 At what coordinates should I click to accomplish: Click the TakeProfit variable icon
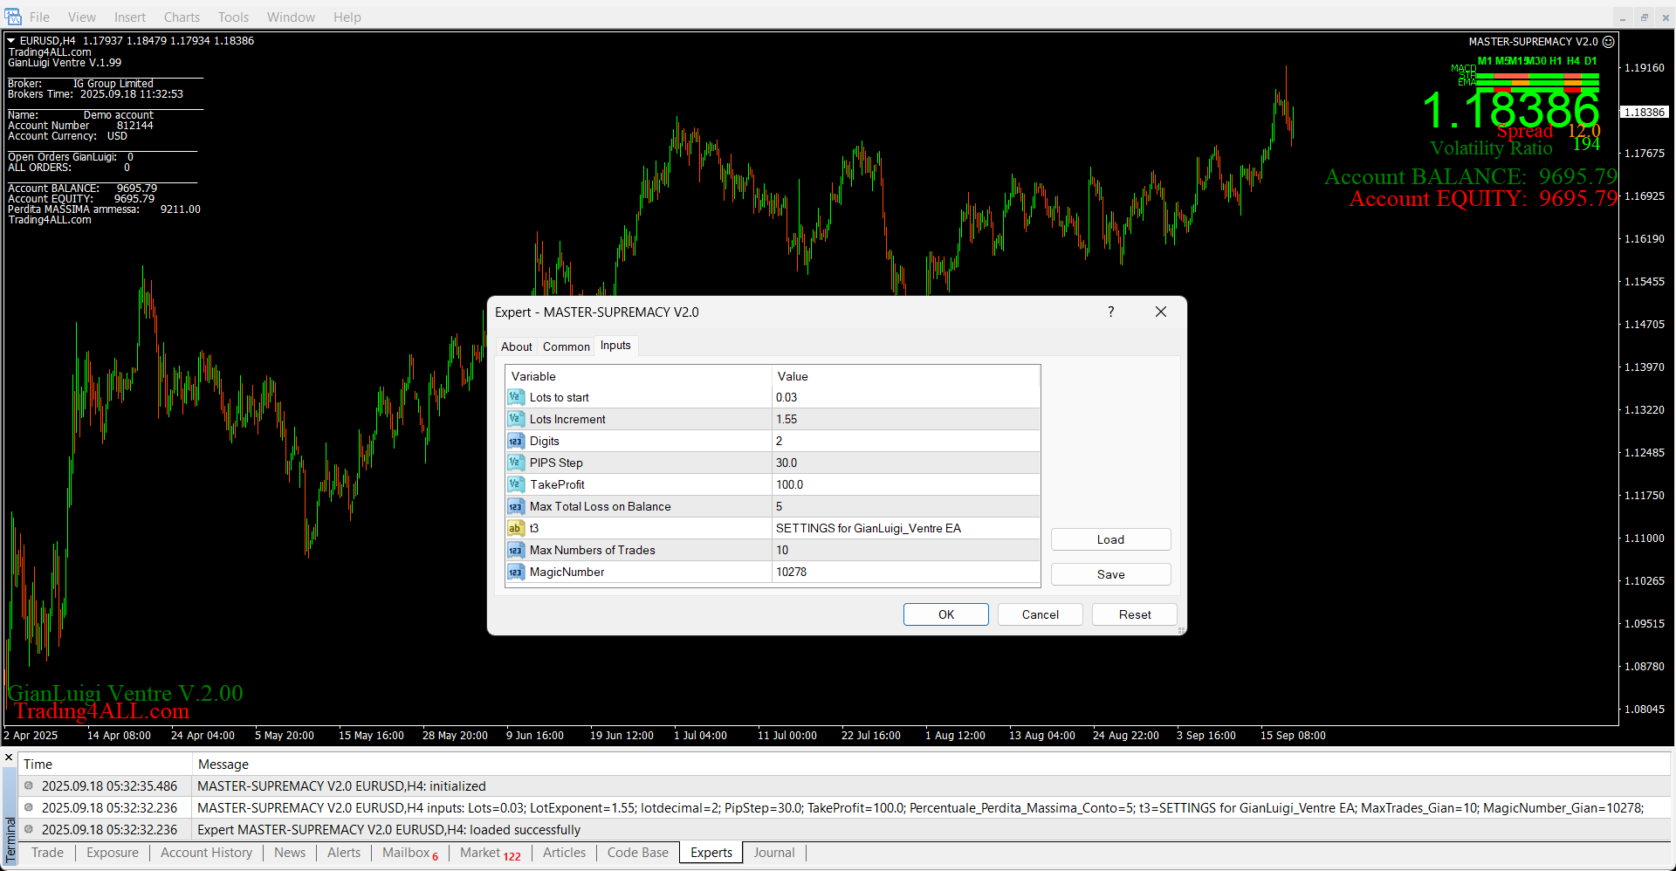[515, 484]
